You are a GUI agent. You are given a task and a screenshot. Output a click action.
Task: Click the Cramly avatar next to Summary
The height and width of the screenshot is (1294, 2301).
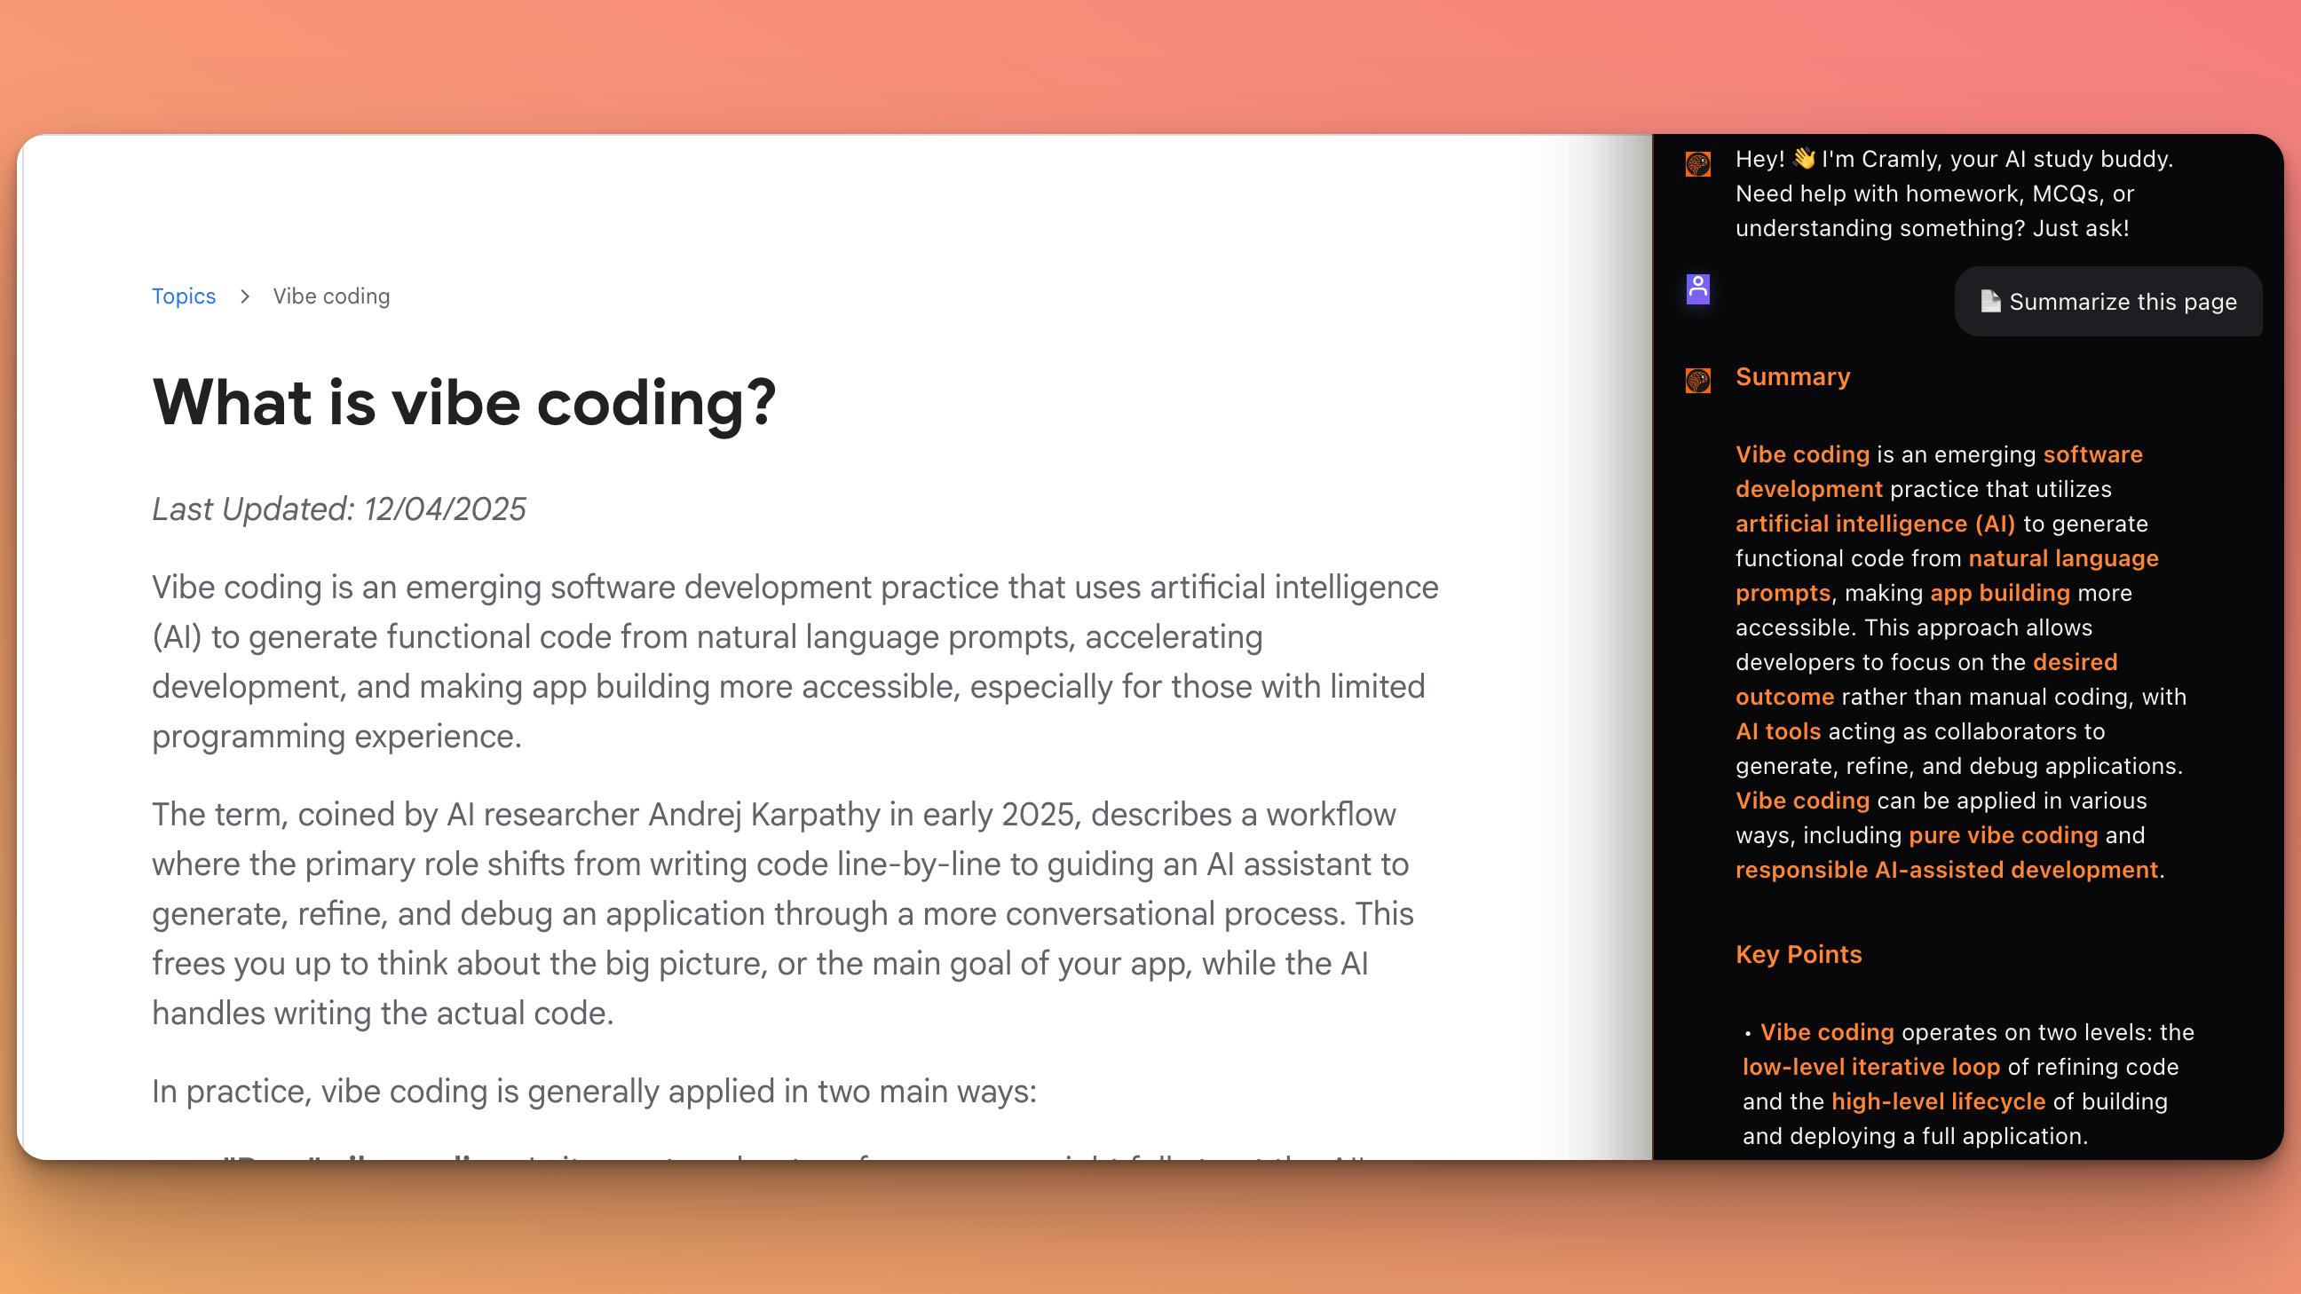pos(1697,381)
